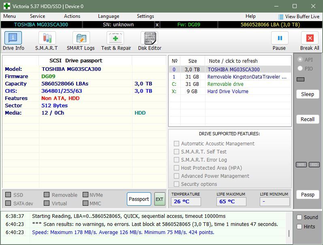This screenshot has width=323, height=245.
Task: Toggle the Virtual indicator box
Action: [47, 203]
